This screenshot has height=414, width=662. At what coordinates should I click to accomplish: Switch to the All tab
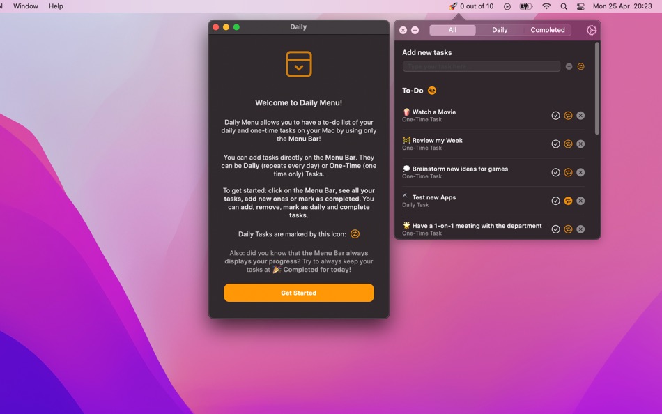coord(452,30)
